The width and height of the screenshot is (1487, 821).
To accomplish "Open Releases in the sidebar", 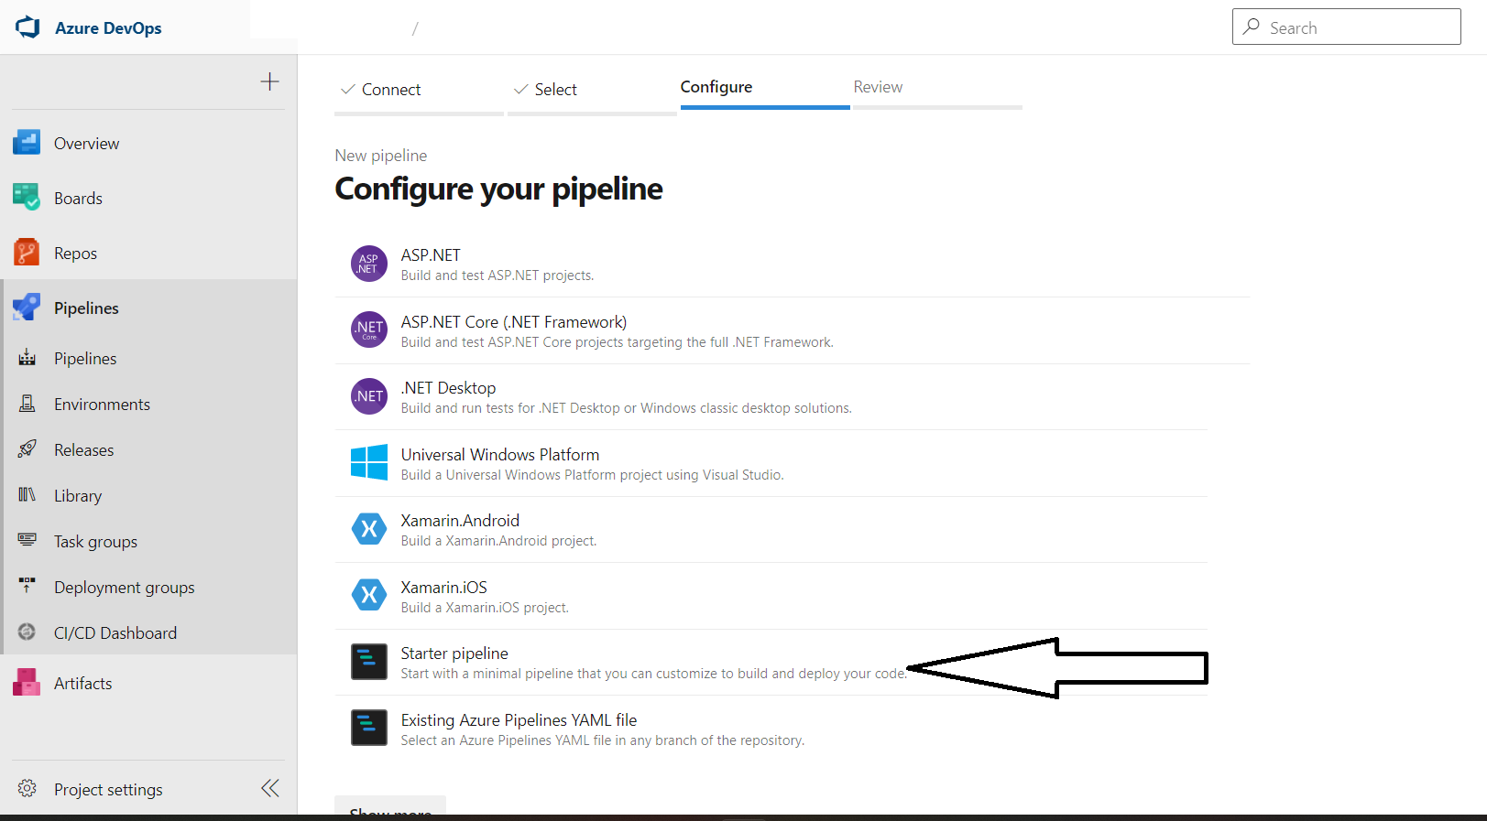I will coord(83,450).
